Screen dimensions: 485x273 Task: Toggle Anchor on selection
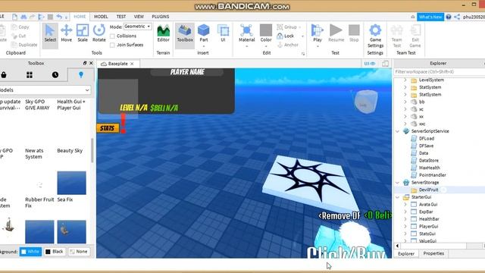tap(288, 45)
